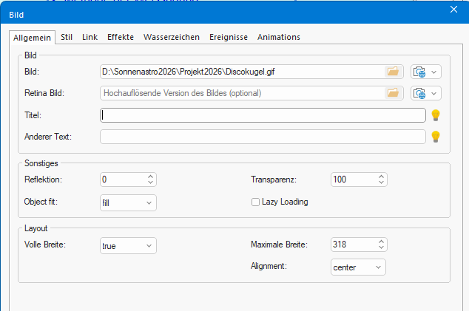Viewport: 469px width, 311px height.
Task: Open the Effekte tab
Action: [x=121, y=37]
